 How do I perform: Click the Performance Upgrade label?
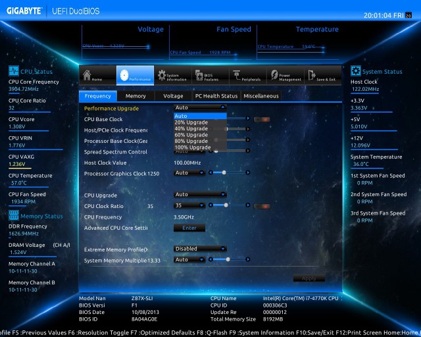(x=111, y=109)
